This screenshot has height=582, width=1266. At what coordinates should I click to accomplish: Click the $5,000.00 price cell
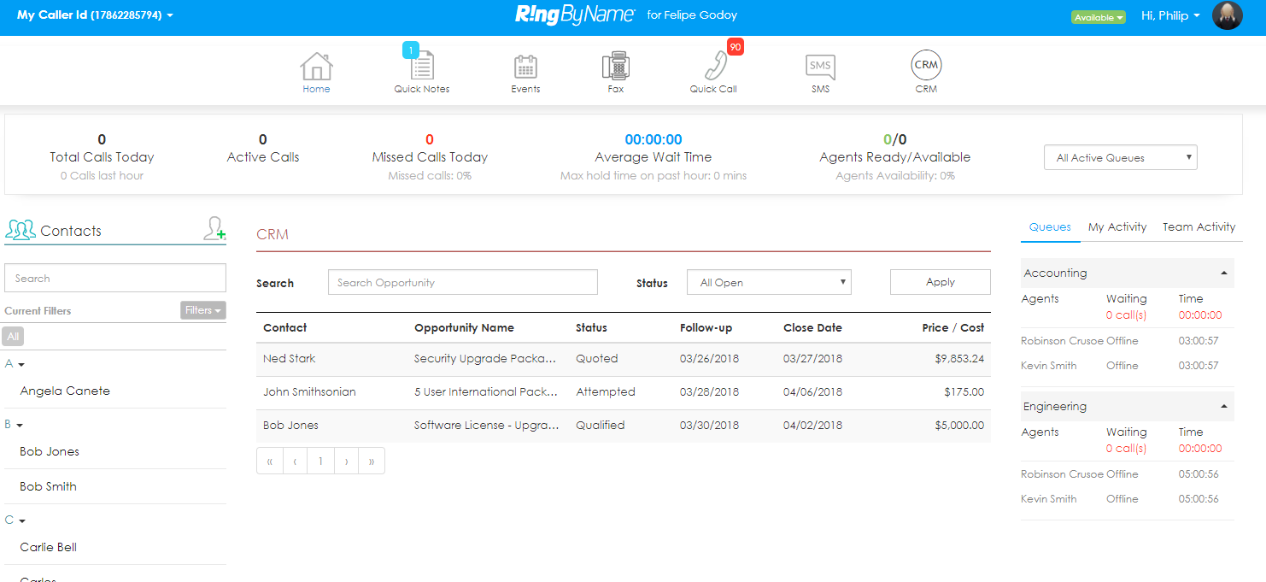pos(959,425)
